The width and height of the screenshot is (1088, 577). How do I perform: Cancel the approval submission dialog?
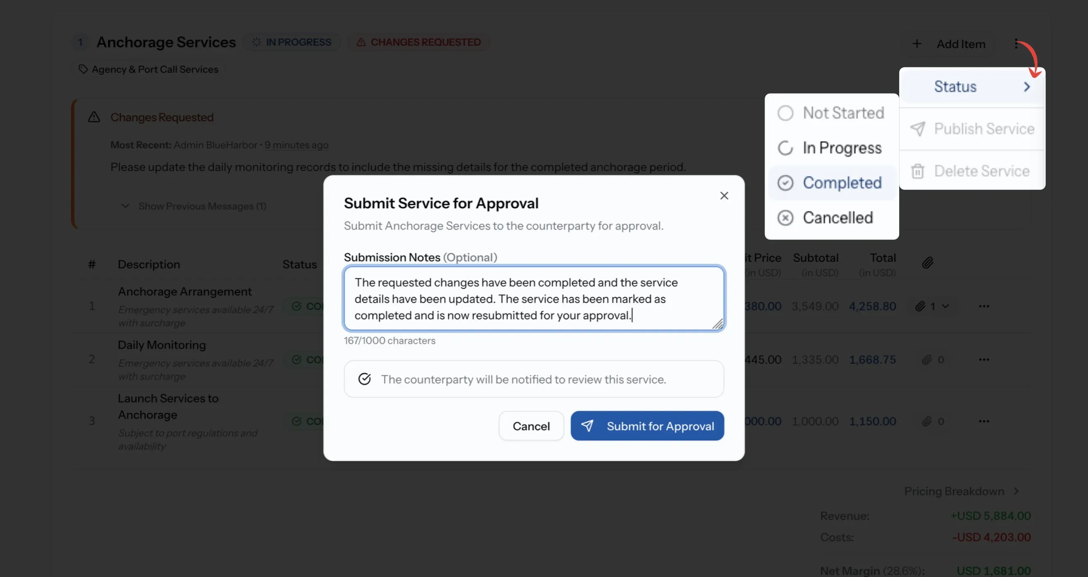(x=531, y=426)
